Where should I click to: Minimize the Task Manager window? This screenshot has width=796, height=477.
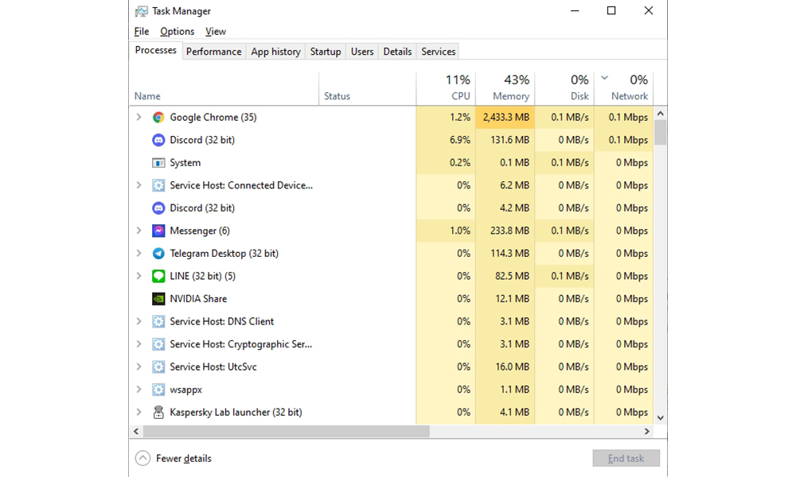pyautogui.click(x=575, y=10)
